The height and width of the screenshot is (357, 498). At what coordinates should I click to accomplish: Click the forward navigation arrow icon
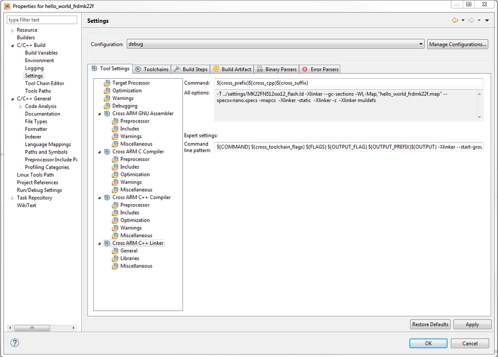471,20
